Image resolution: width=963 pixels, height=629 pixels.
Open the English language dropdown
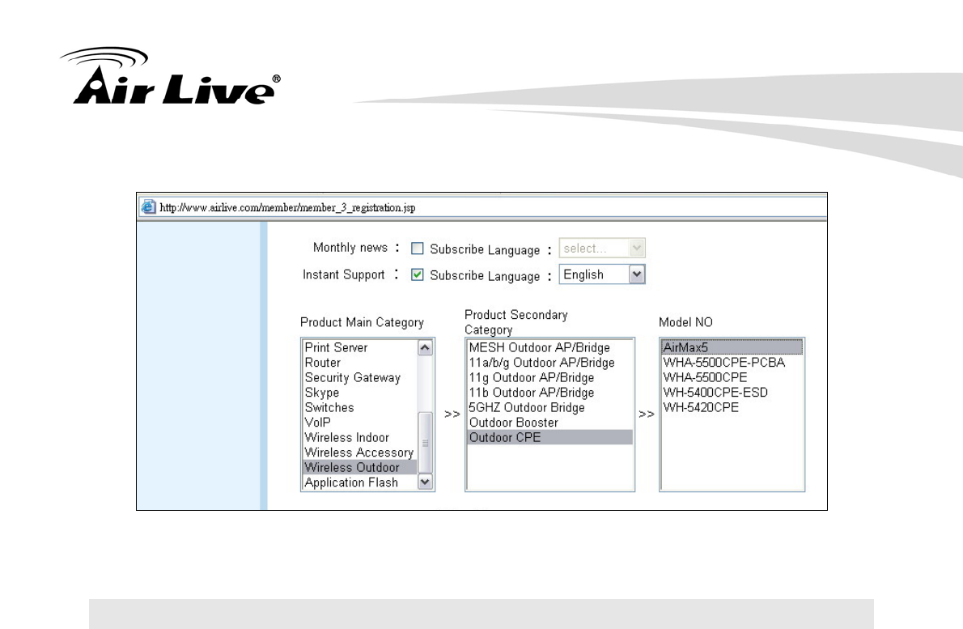click(602, 274)
